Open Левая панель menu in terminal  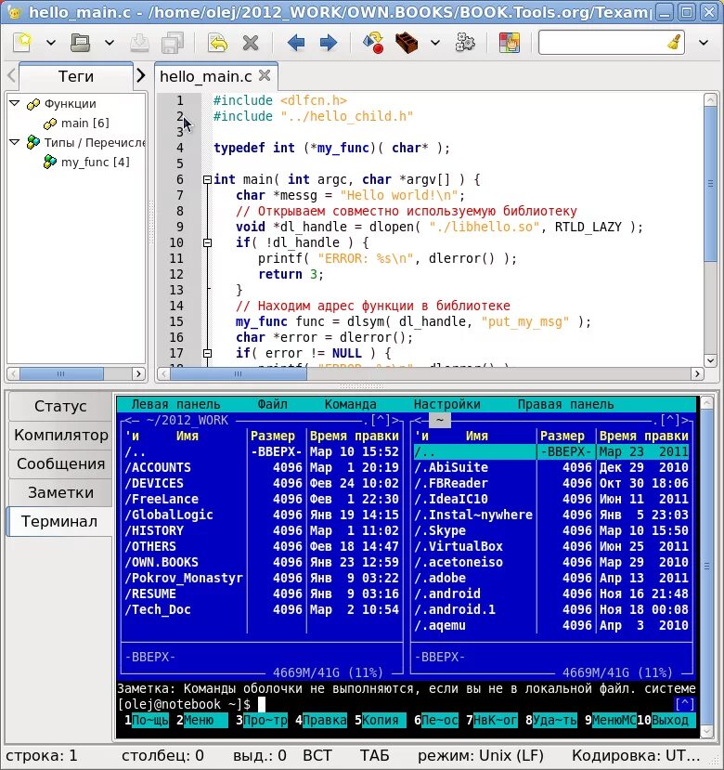(x=175, y=404)
